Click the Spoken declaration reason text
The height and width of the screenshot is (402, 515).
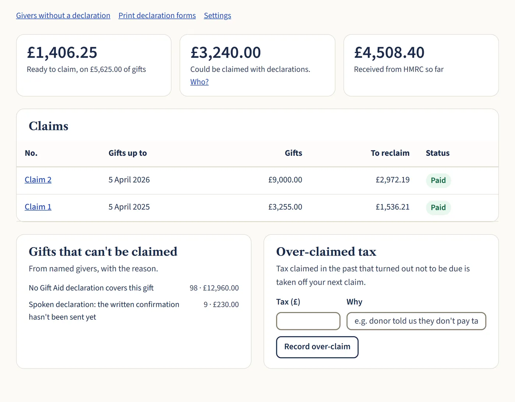(104, 311)
